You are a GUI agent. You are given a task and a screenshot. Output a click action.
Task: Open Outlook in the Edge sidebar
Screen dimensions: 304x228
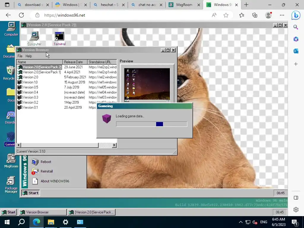(296, 51)
